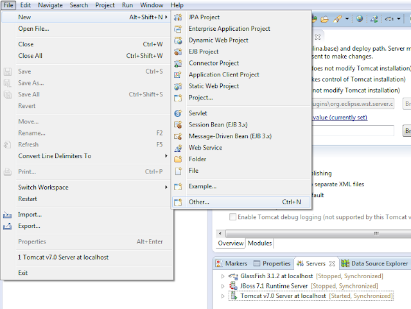Image resolution: width=411 pixels, height=309 pixels.
Task: Click the Export icon in File menu
Action: tap(7, 226)
